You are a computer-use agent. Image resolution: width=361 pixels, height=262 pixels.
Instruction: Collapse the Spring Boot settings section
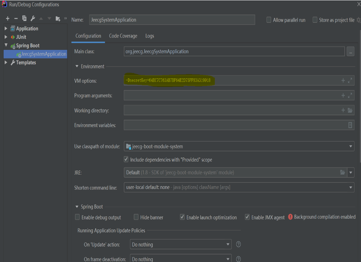pos(77,207)
